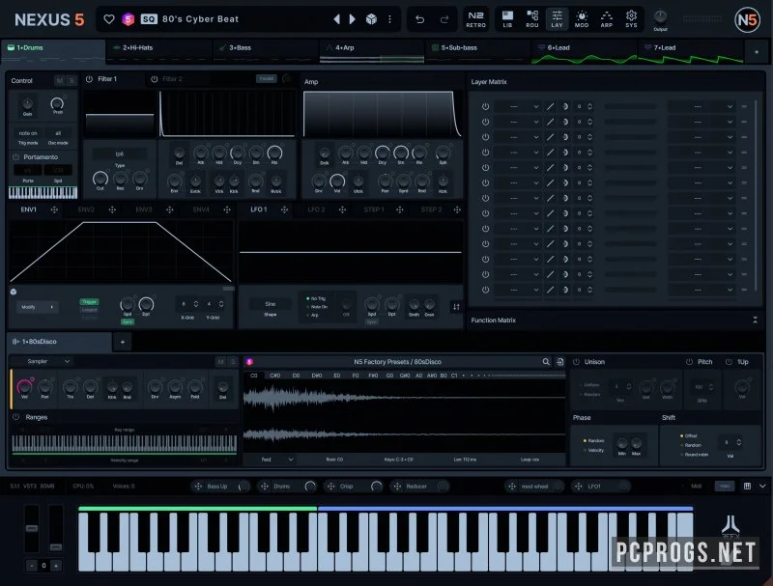
Task: Open the Sampler oscillator type dropdown
Action: coord(47,361)
